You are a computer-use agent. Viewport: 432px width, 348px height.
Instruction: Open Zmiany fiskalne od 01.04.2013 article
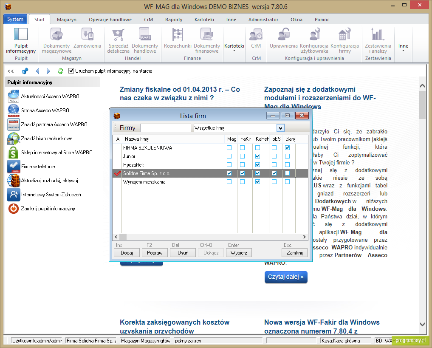[180, 93]
